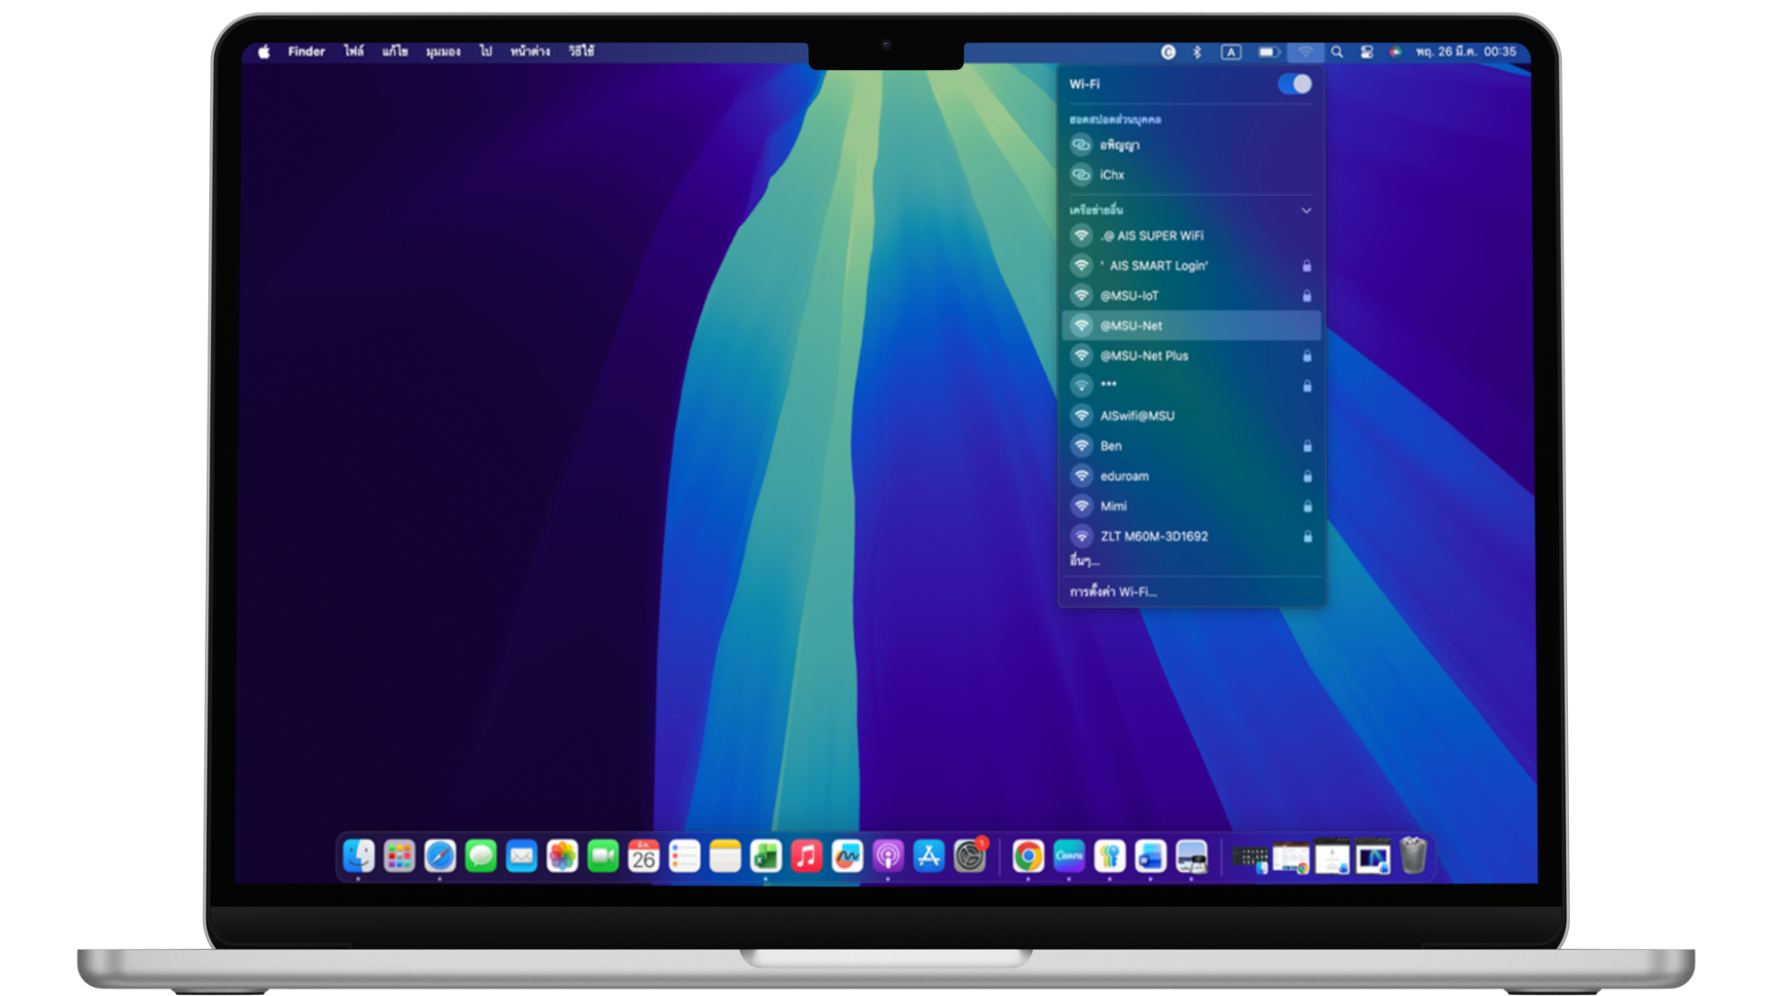Select the @MSU-IoT network

click(1191, 295)
